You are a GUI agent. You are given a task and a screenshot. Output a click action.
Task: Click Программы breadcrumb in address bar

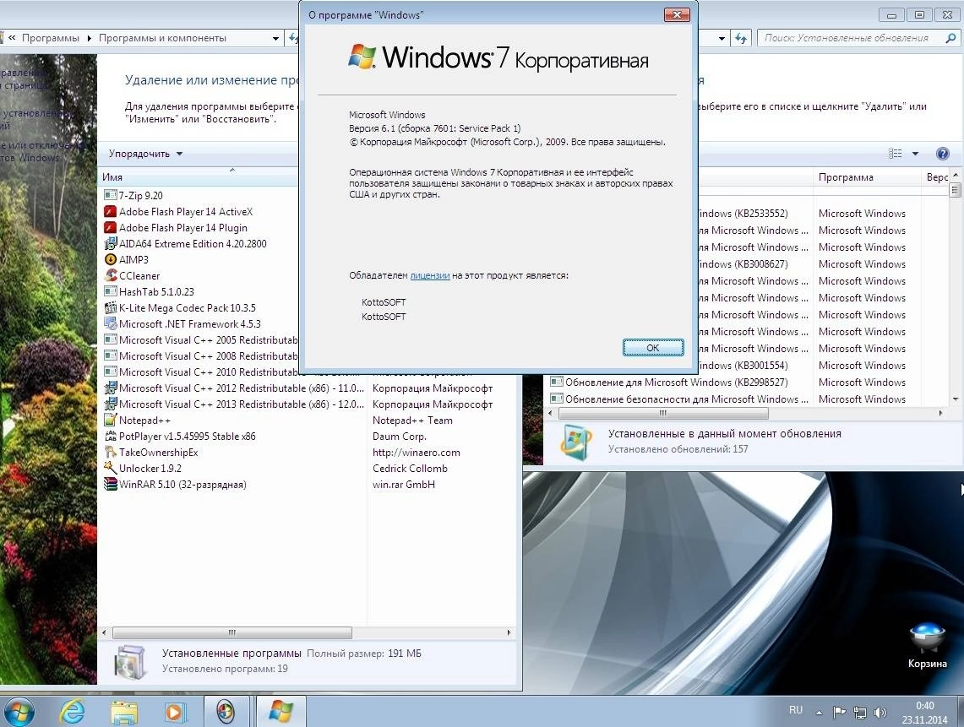tap(51, 38)
